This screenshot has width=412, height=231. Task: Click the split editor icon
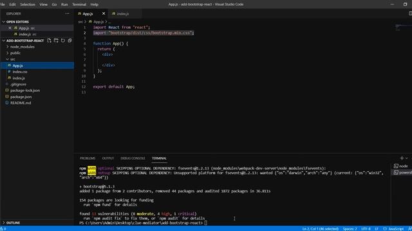(x=410, y=13)
